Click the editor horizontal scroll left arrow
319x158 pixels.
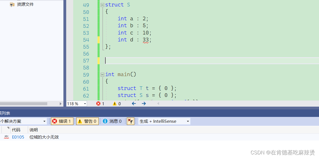158,104
